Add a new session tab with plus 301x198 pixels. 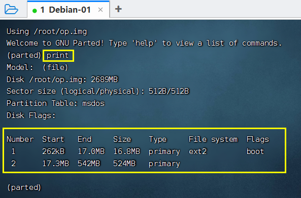118,9
